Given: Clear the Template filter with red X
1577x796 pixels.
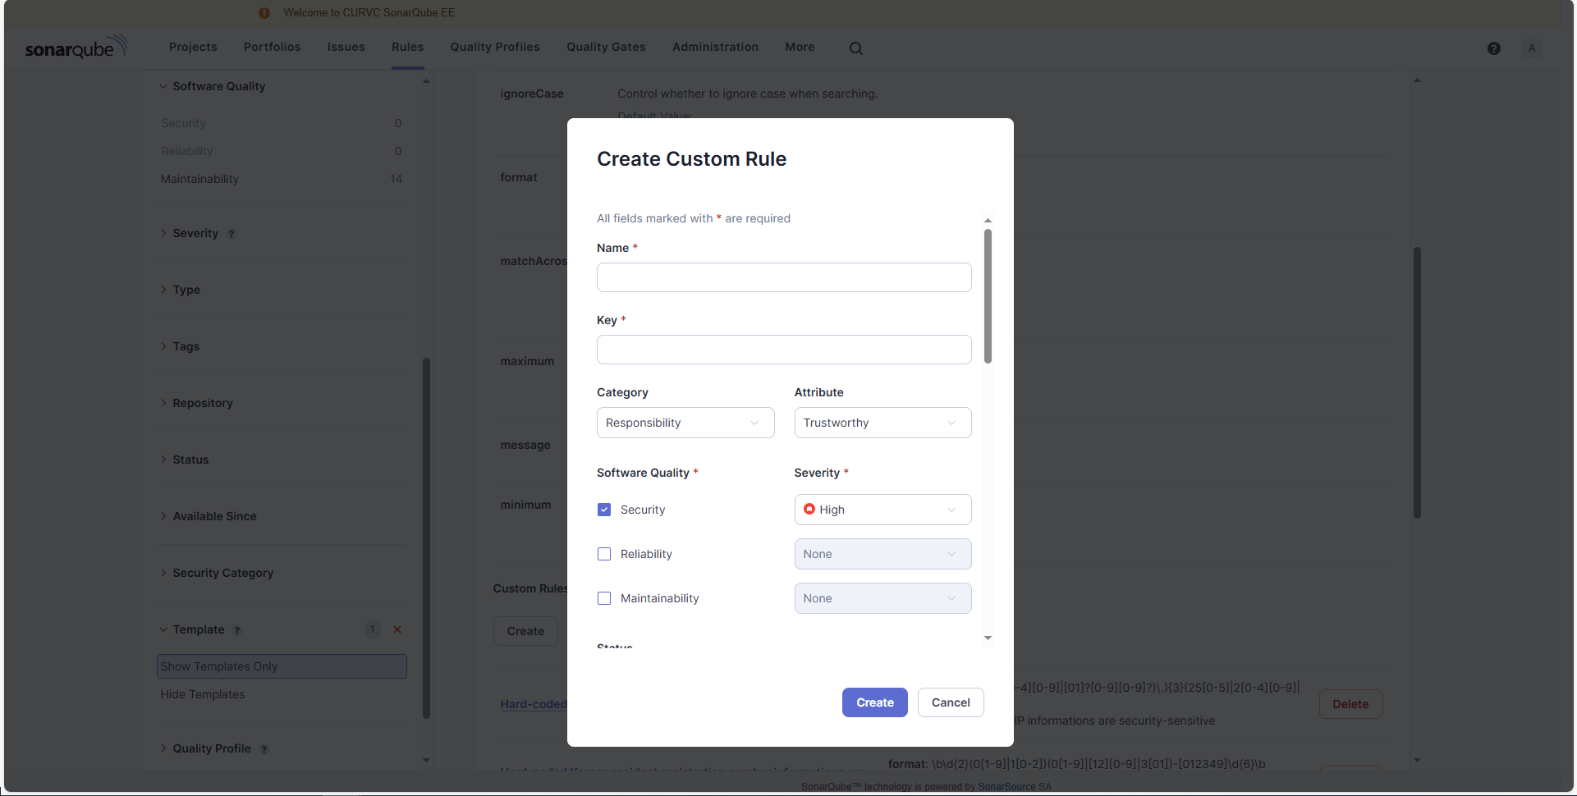Looking at the screenshot, I should click(397, 629).
